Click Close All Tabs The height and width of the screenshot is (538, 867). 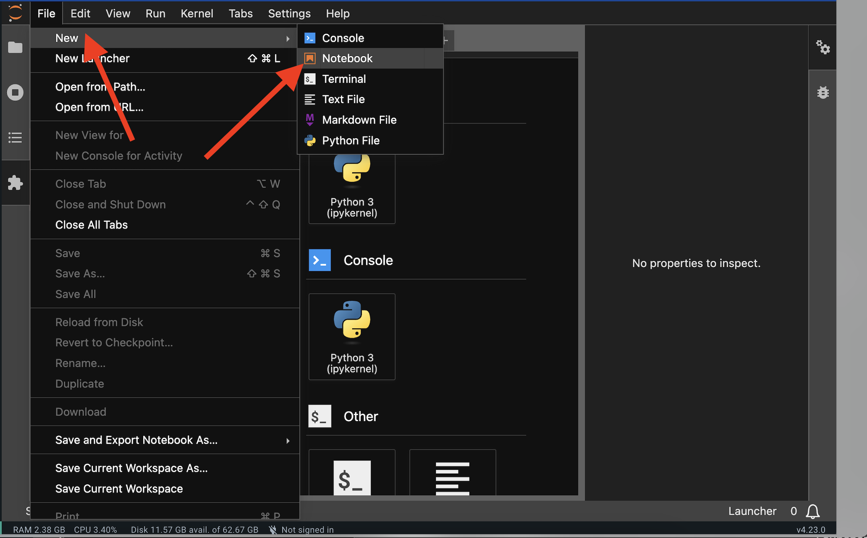coord(91,225)
